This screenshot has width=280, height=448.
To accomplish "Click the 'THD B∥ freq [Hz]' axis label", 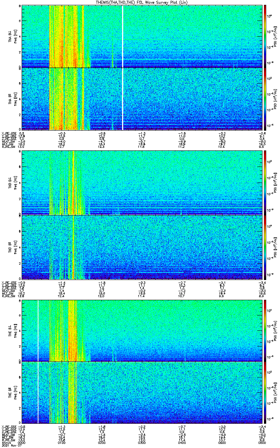I will 13,247.
